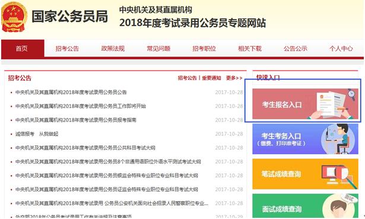Select the 首页 home tab
This screenshot has width=365, height=219.
click(x=23, y=49)
